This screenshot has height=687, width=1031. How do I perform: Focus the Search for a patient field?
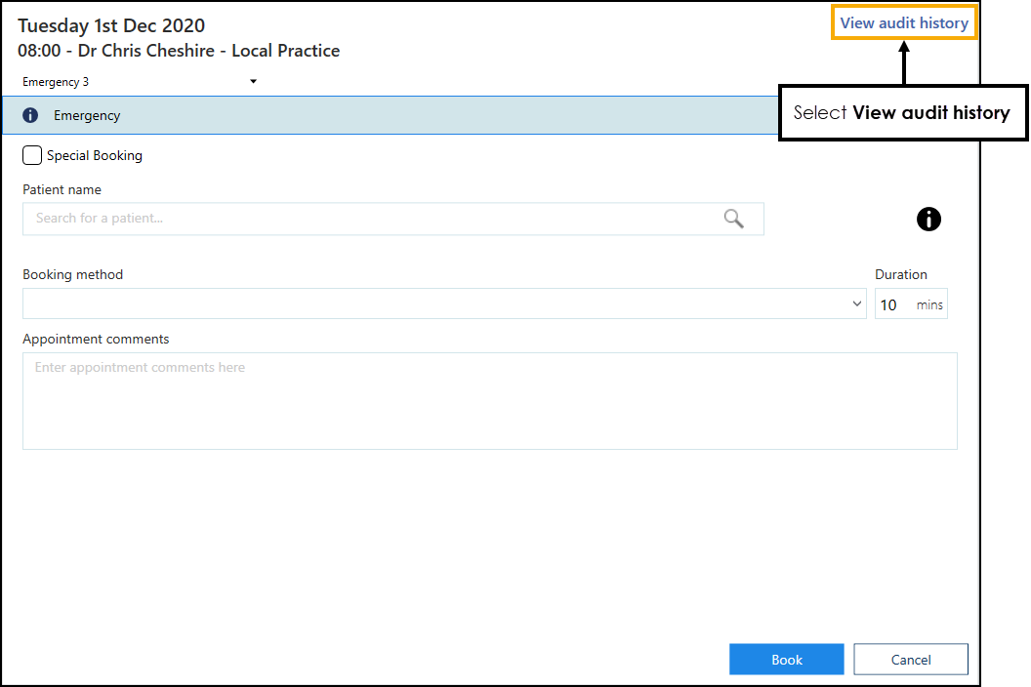pyautogui.click(x=371, y=219)
